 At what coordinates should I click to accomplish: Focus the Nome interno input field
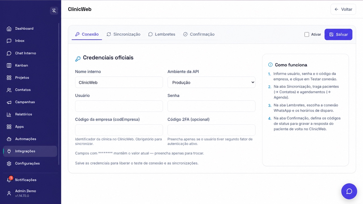(x=119, y=82)
